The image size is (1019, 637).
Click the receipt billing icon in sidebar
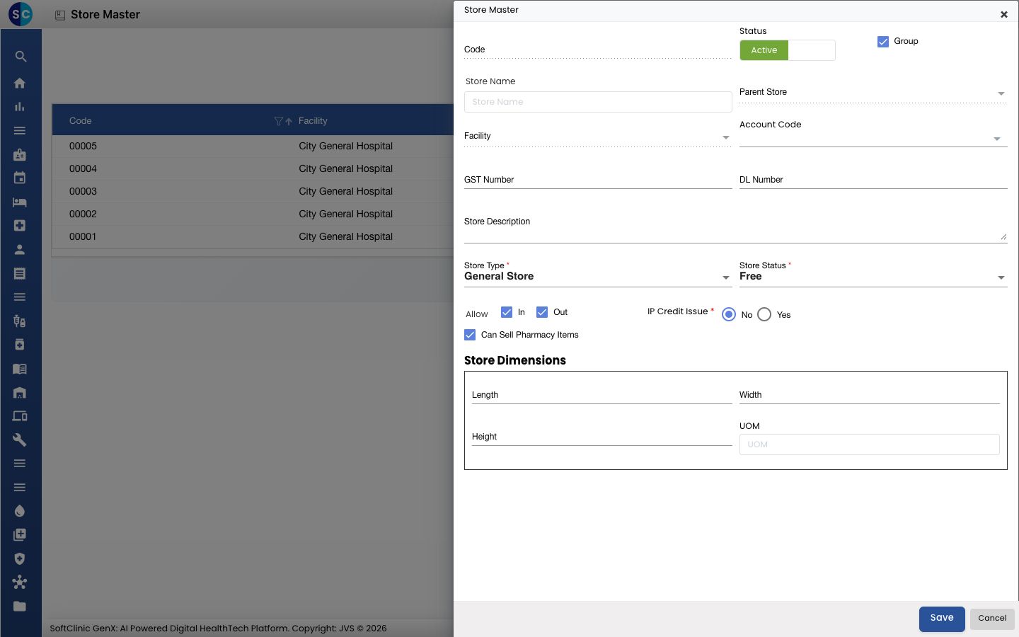[20, 273]
